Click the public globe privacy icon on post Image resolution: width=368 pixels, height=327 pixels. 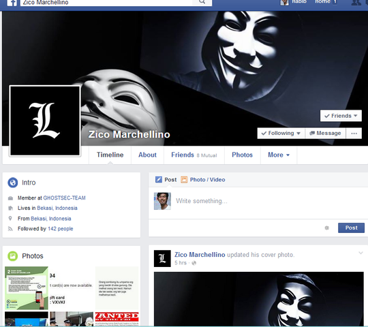[x=194, y=263]
